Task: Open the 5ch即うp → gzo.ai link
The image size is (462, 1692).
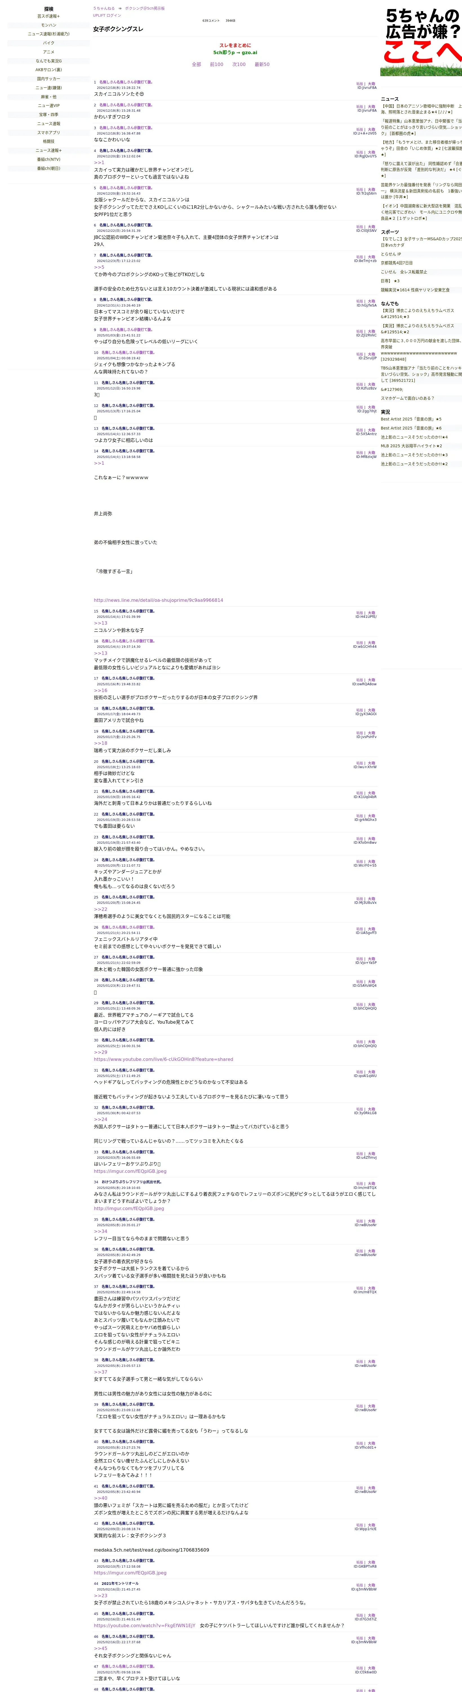Action: coord(235,52)
